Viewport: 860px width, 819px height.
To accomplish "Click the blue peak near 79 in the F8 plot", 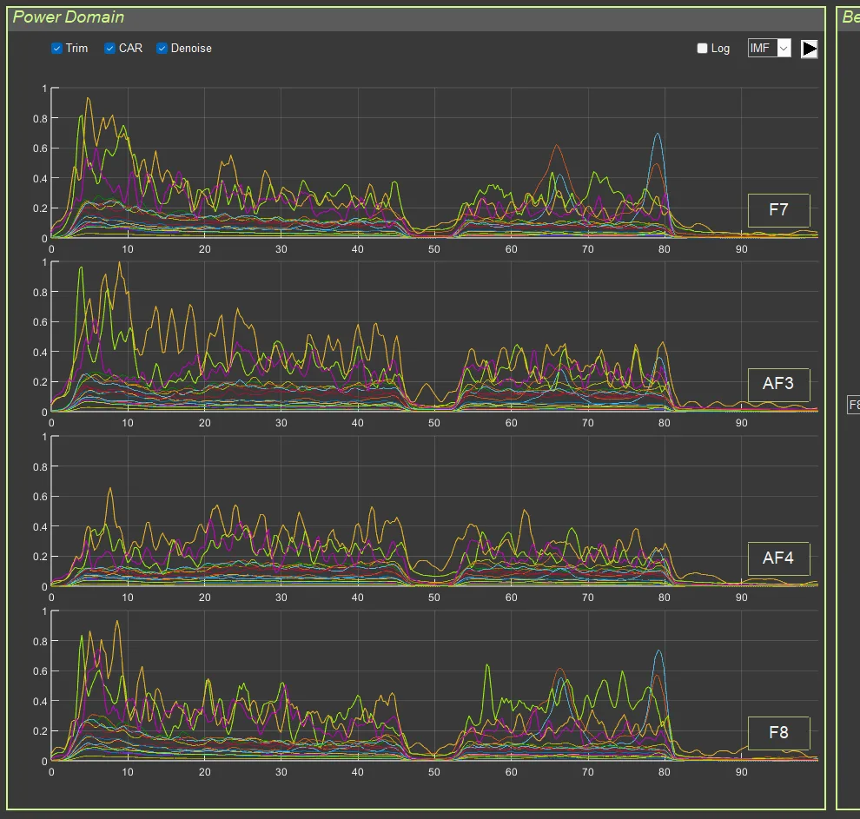I will (658, 651).
